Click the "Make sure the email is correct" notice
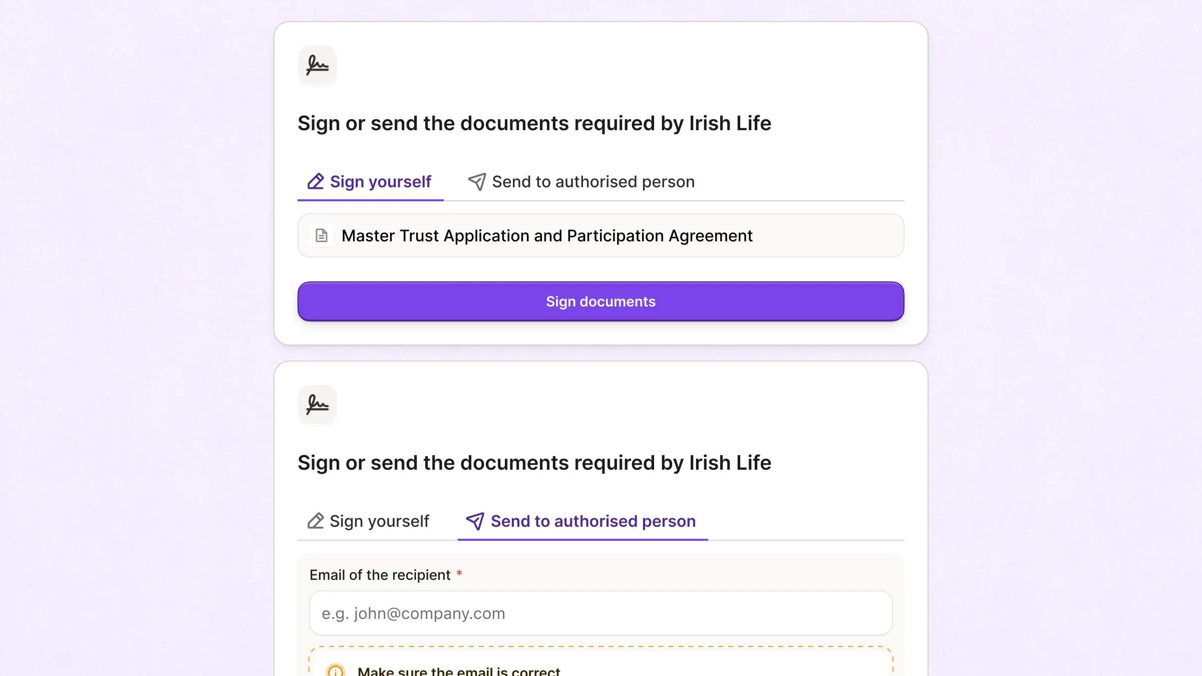This screenshot has width=1202, height=676. tap(459, 671)
